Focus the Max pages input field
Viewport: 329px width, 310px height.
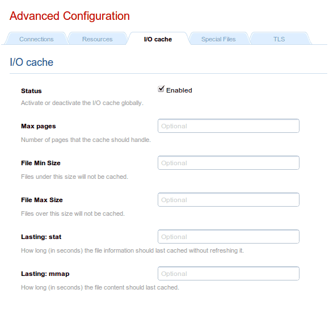pos(229,126)
